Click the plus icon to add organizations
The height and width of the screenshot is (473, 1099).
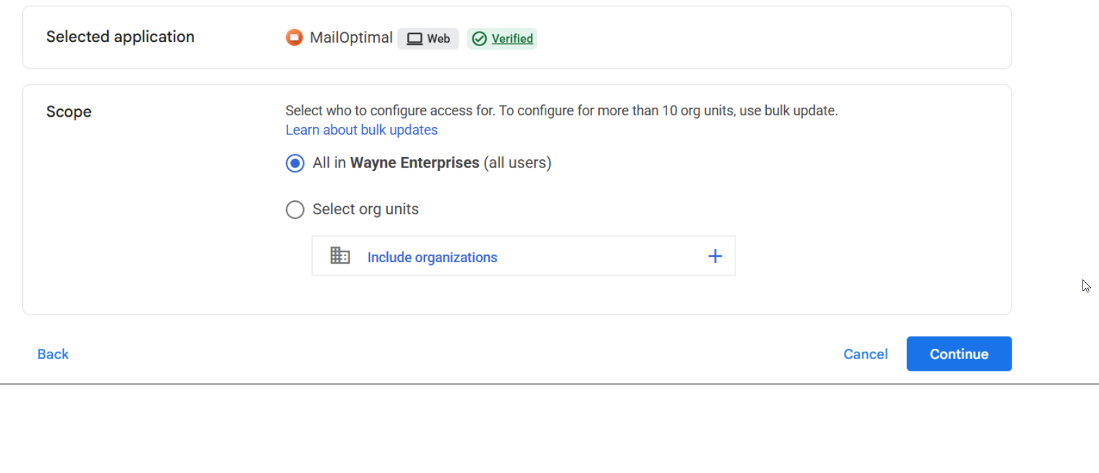click(715, 256)
